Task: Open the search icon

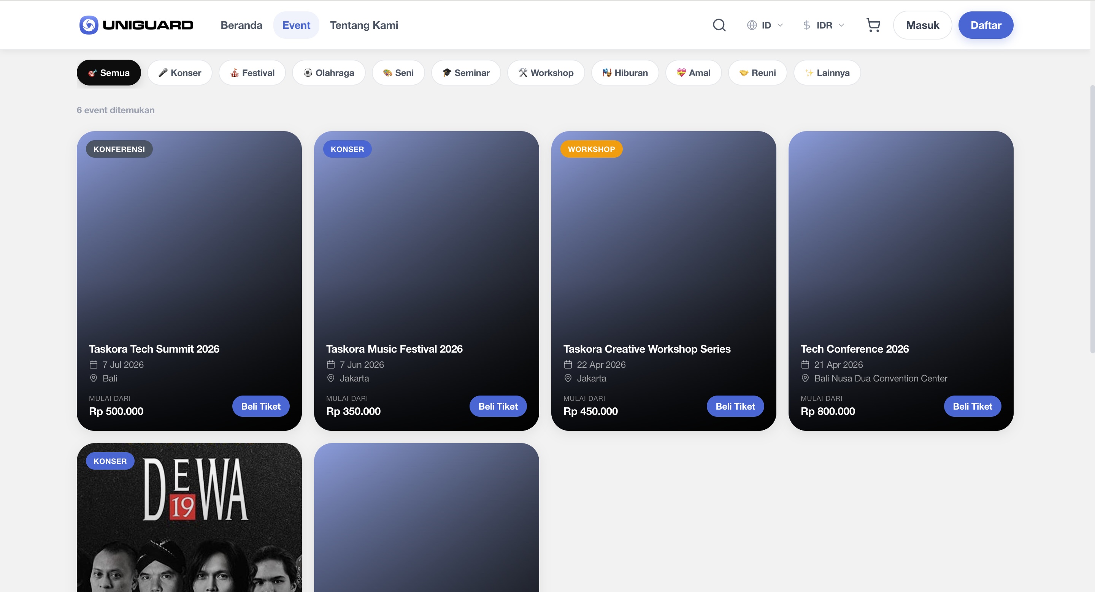Action: 719,25
